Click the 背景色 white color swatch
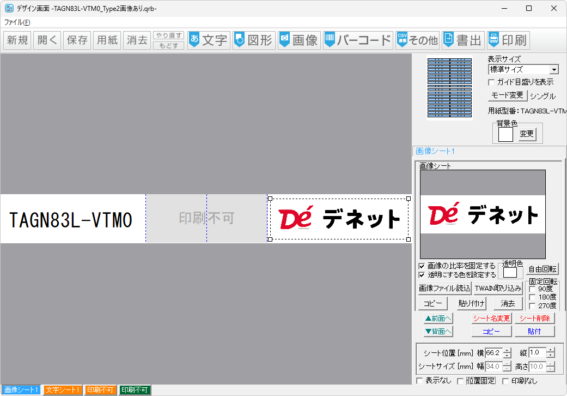 [505, 135]
